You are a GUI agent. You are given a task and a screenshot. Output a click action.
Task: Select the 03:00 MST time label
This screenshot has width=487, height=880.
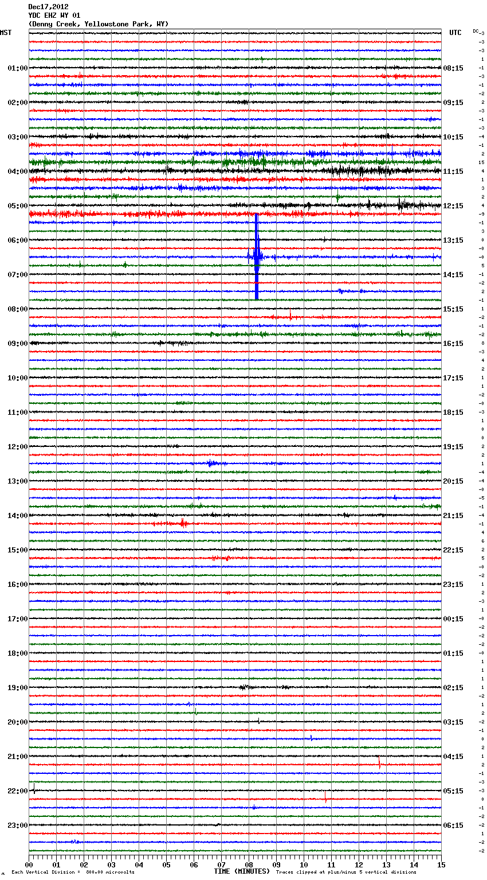[x=18, y=137]
